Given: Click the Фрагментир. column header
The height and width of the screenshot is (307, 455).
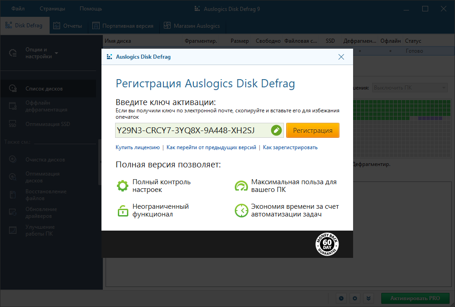Looking at the screenshot, I should (201, 41).
